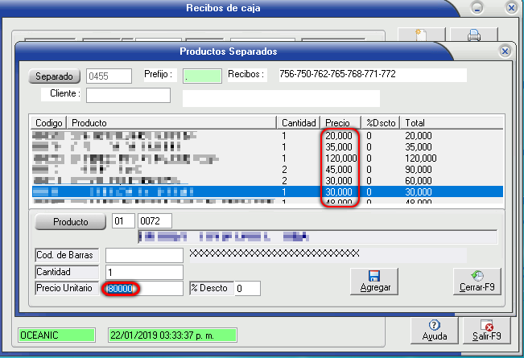Sort by the Precio column header
This screenshot has width=524, height=358.
click(340, 122)
